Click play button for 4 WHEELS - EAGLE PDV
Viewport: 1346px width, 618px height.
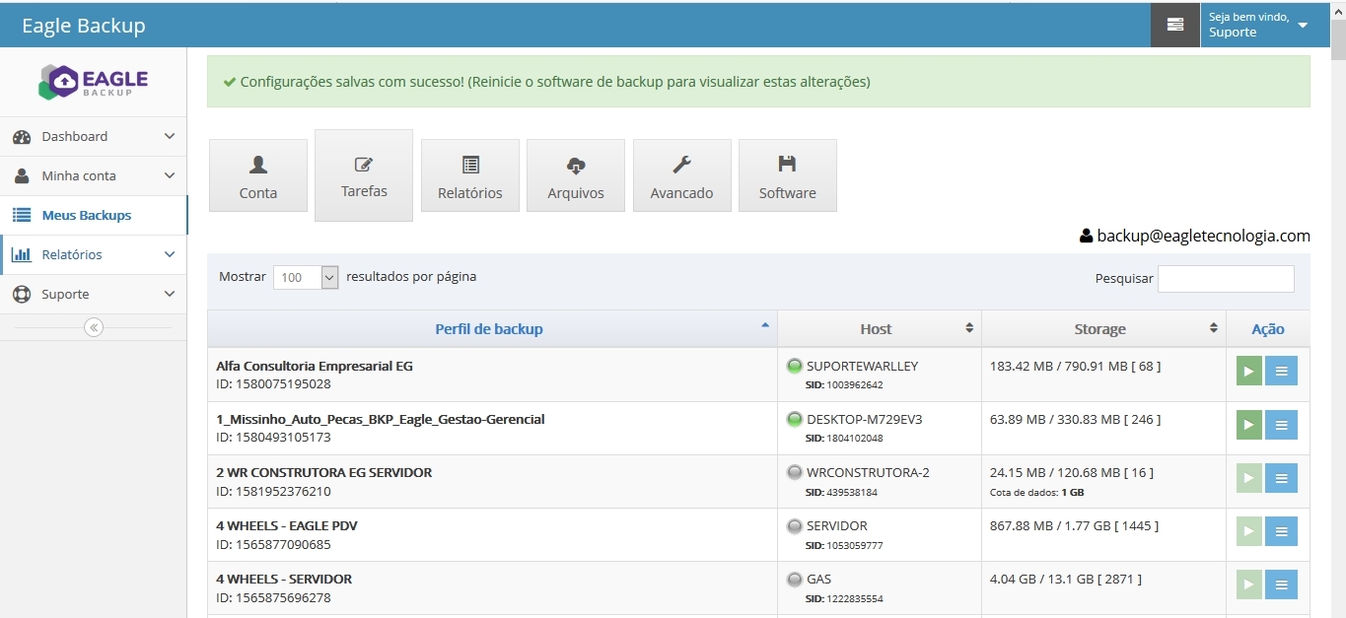(1249, 531)
